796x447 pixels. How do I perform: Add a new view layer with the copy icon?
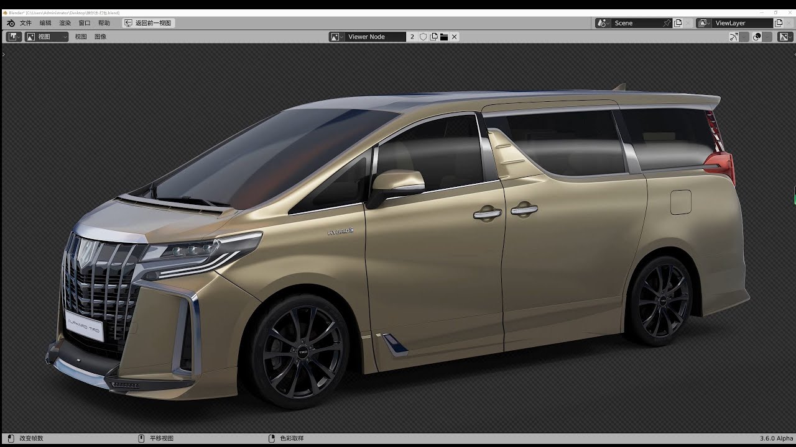point(779,23)
